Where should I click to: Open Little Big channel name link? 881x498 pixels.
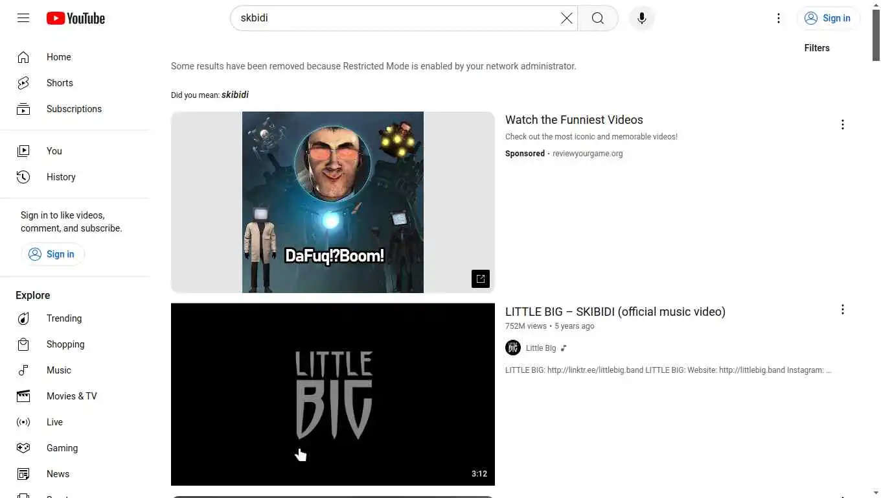tap(541, 348)
